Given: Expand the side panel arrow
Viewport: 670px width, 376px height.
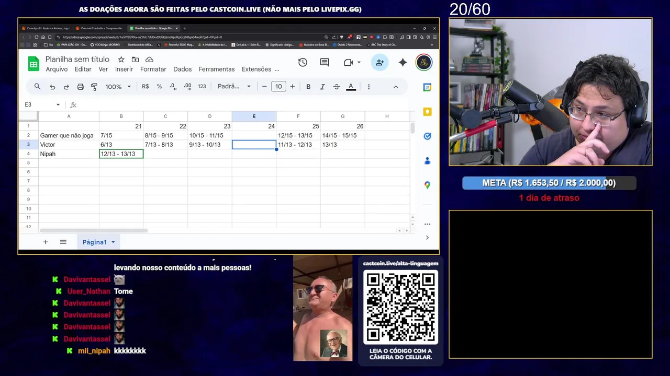Looking at the screenshot, I should tap(427, 238).
